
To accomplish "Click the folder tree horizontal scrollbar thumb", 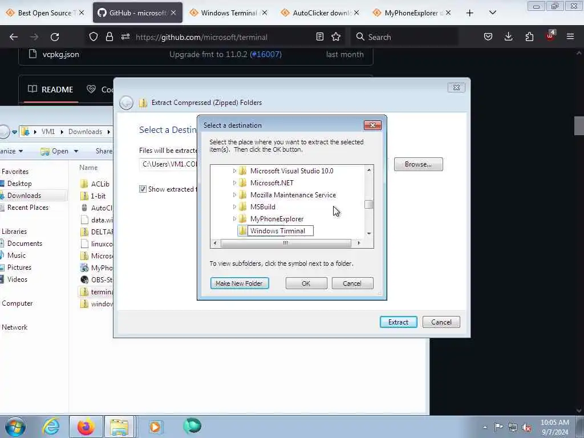I will 286,243.
